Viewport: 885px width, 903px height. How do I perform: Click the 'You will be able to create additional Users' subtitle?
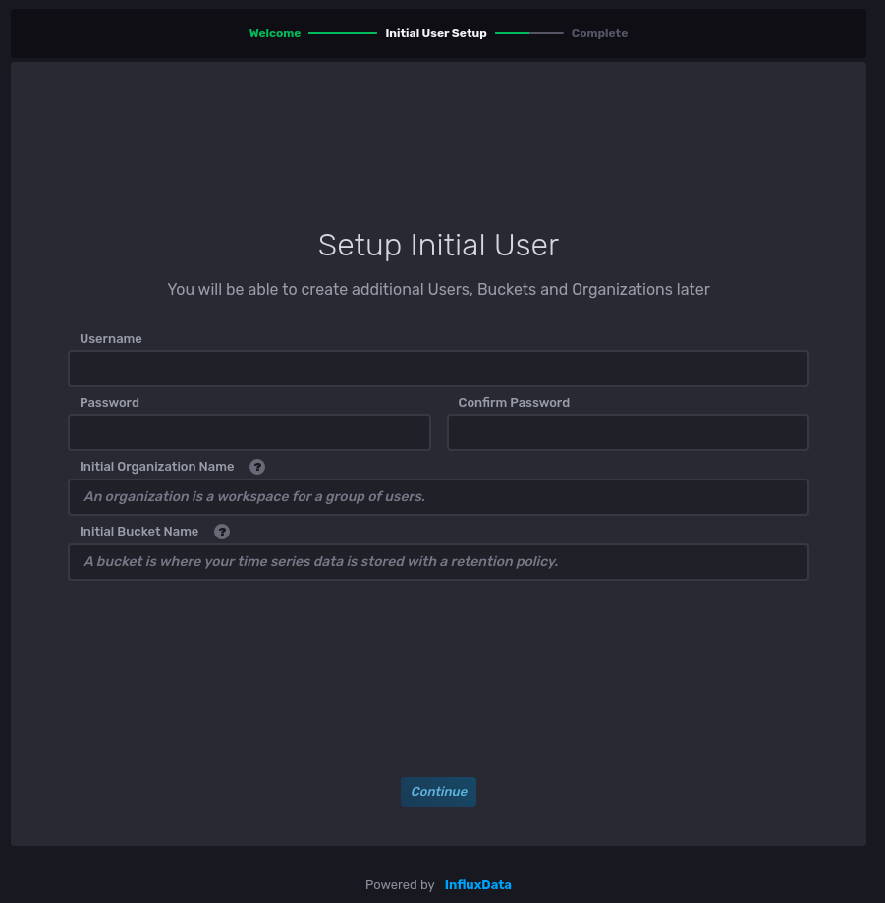438,289
